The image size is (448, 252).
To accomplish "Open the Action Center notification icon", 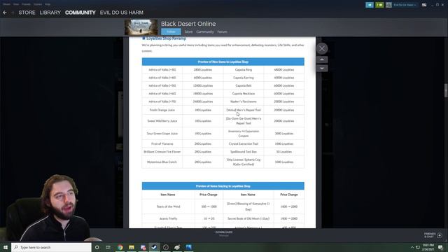I will coord(440,247).
